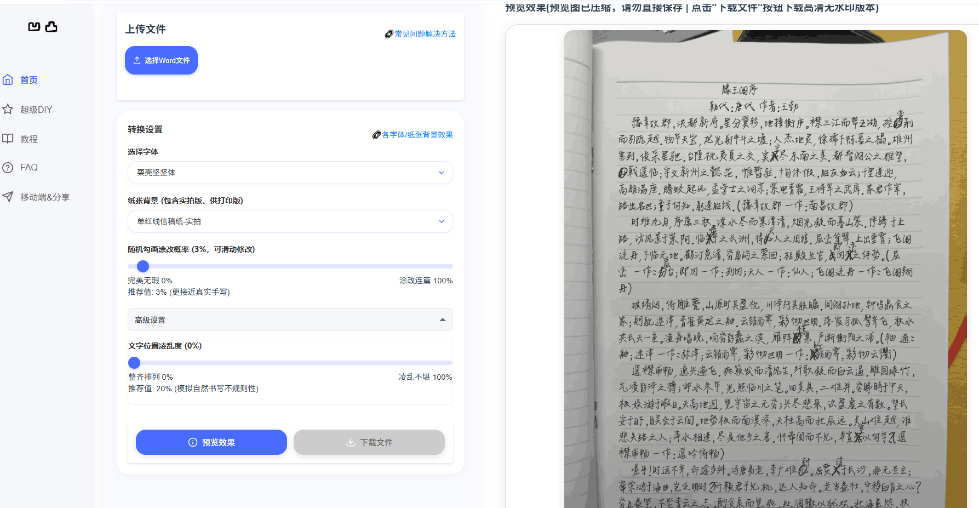
Task: Click the thumbs-up logo icon at top left
Action: [x=51, y=26]
